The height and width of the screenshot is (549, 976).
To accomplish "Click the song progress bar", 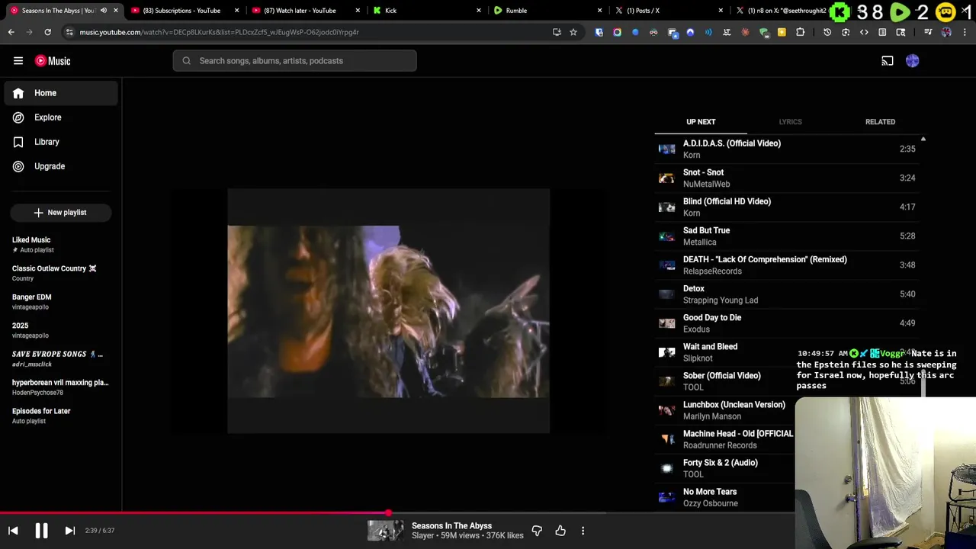I will (x=488, y=513).
